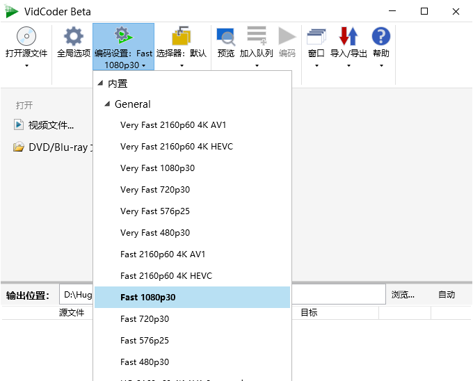Screen dimensions: 473x381
Task: Open 视频文件... link
Action: pos(51,124)
